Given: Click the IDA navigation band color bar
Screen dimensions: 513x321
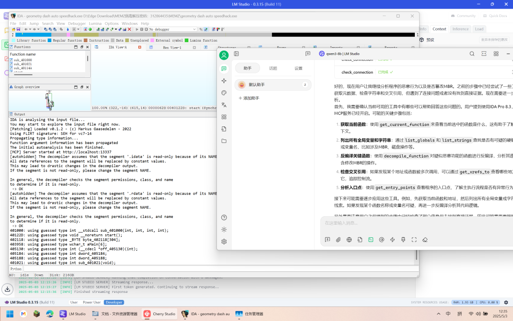Looking at the screenshot, I should coord(215,35).
